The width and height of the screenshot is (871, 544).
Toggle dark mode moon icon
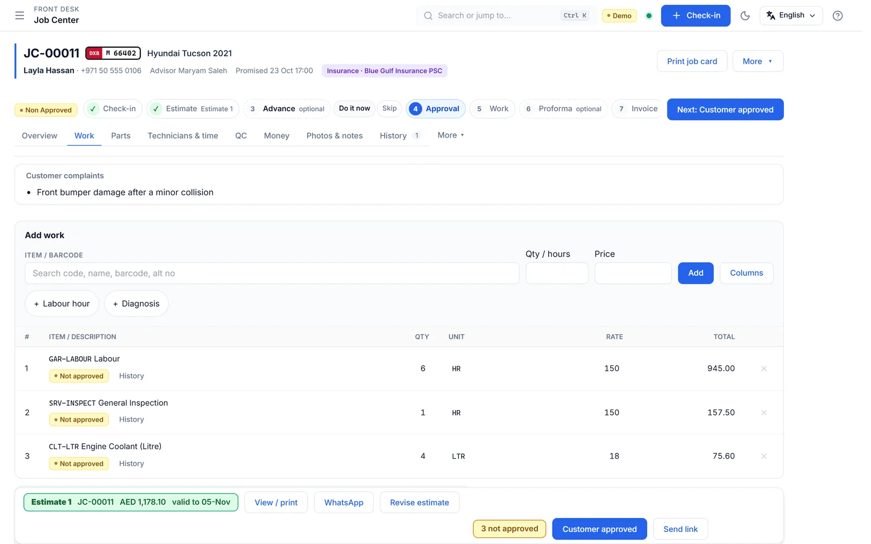[745, 15]
